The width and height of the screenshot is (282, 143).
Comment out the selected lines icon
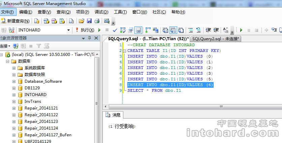point(191,30)
